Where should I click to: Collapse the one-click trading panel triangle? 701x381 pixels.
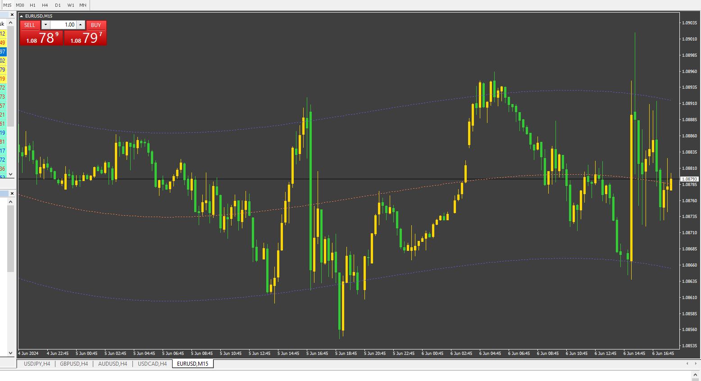click(x=22, y=16)
